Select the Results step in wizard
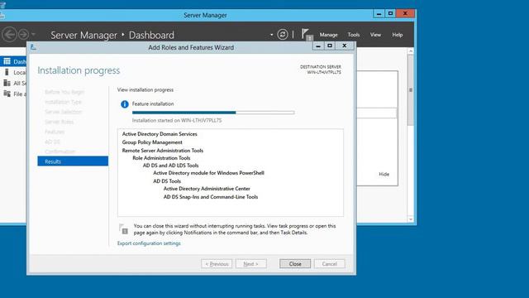Image resolution: width=529 pixels, height=298 pixels. coord(73,161)
